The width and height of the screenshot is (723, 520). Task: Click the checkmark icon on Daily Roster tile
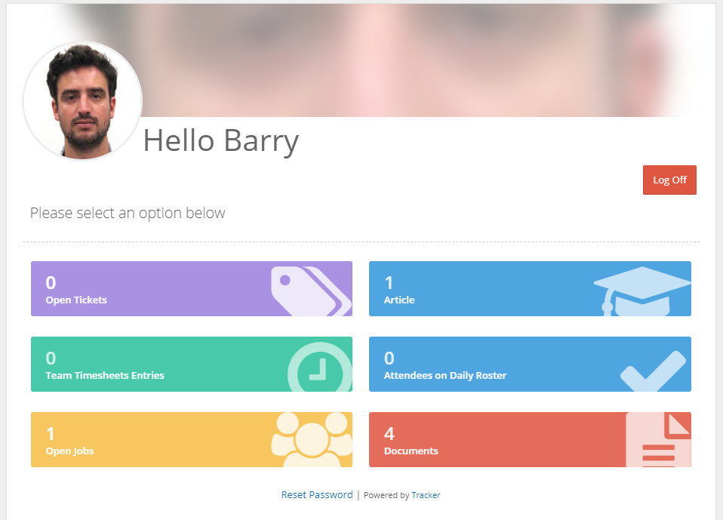click(653, 370)
